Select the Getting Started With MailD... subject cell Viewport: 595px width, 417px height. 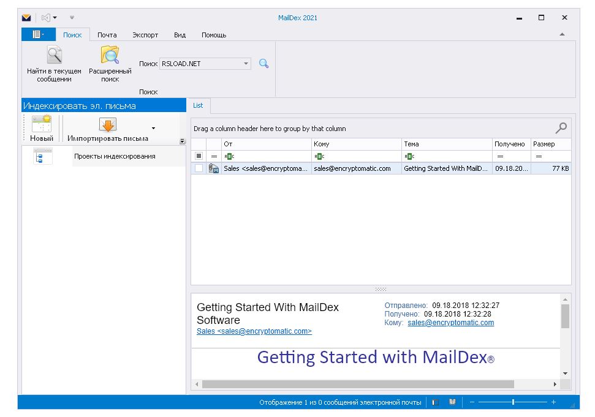tap(447, 168)
